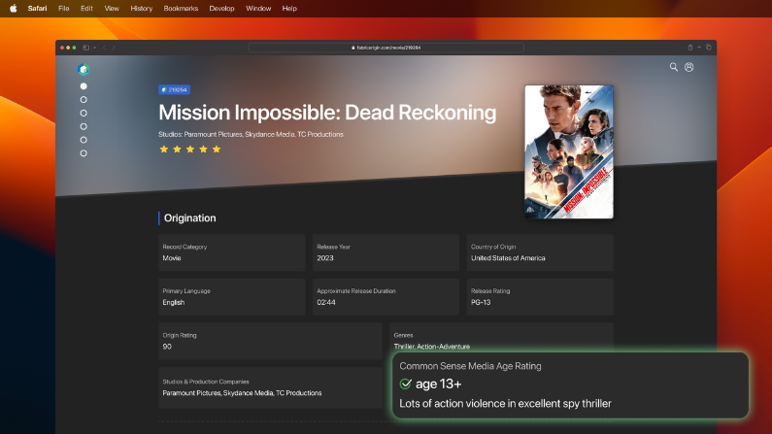Open the File menu

(x=63, y=9)
